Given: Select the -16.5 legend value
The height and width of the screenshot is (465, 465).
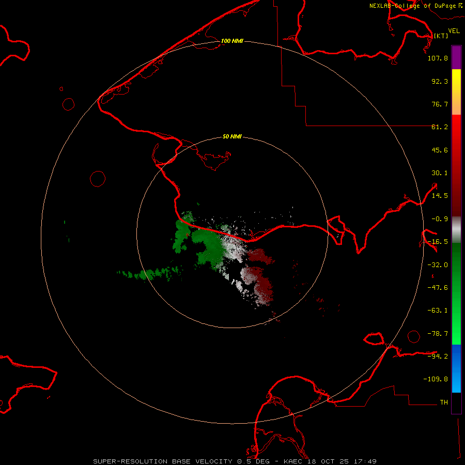Looking at the screenshot, I should 438,242.
